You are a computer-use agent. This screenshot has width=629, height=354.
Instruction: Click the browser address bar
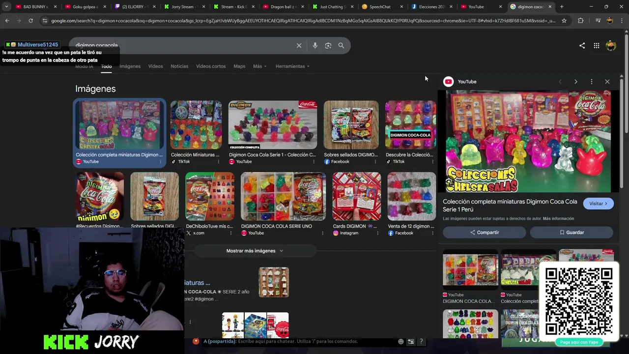pyautogui.click(x=303, y=21)
